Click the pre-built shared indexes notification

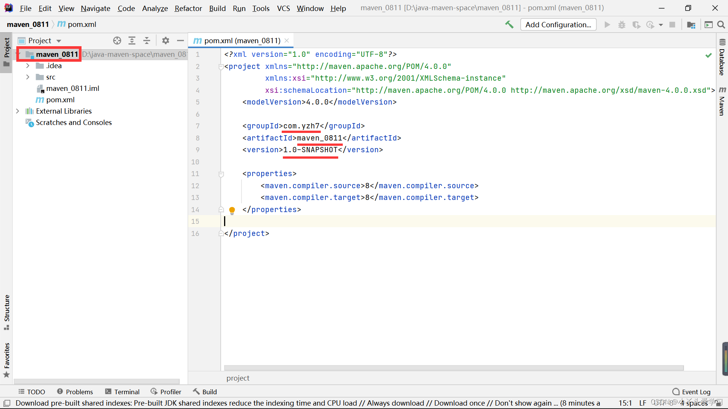pyautogui.click(x=308, y=403)
